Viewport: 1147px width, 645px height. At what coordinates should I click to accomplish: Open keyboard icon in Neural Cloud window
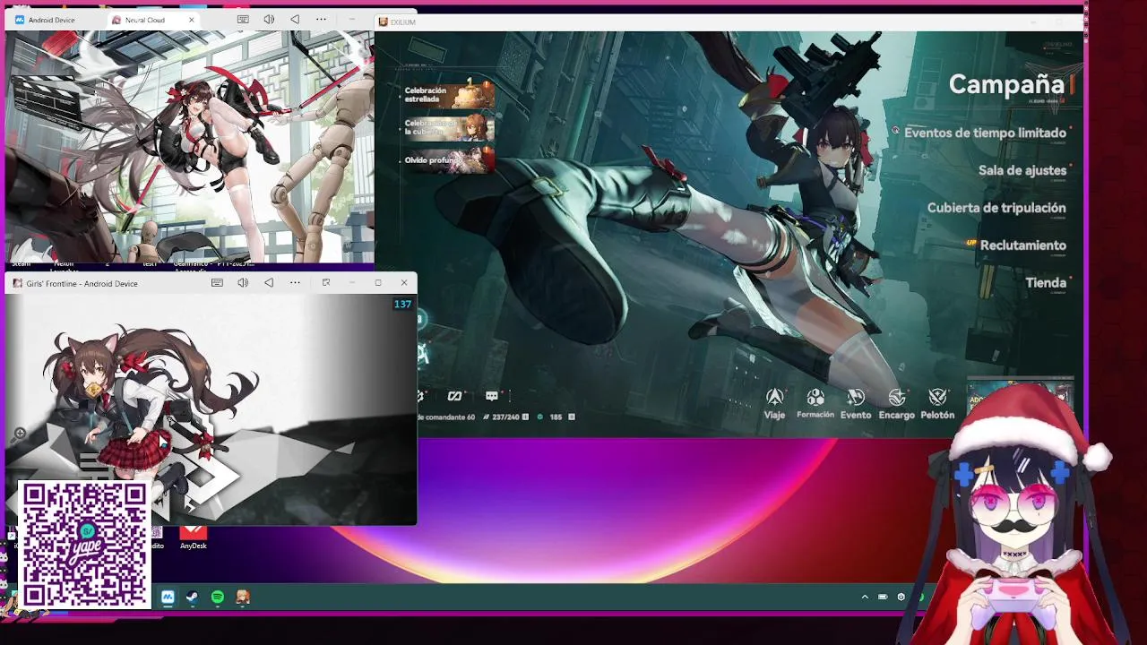[x=243, y=20]
